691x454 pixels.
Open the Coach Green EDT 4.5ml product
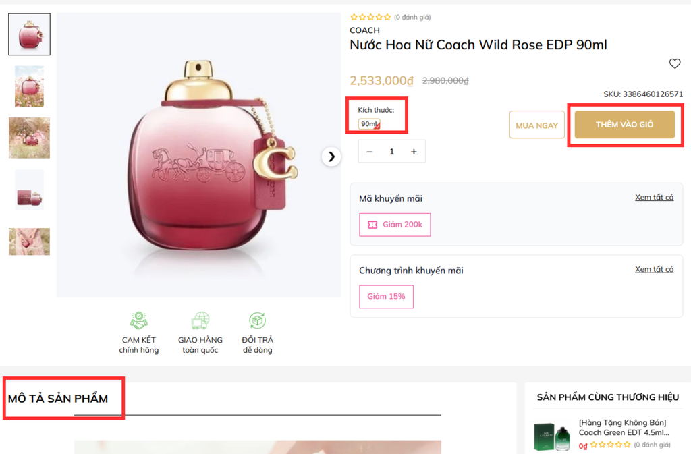tap(624, 428)
